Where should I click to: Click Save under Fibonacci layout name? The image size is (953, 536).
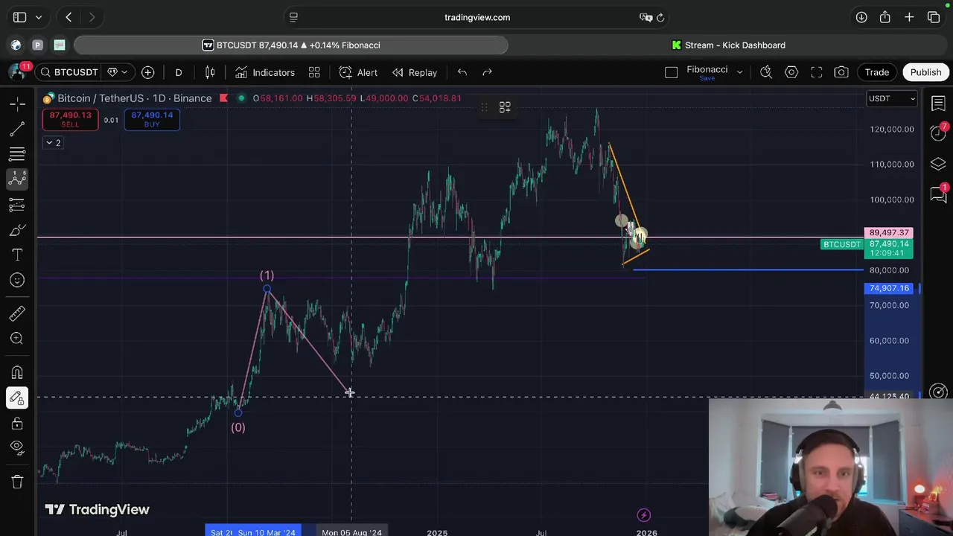tap(707, 78)
